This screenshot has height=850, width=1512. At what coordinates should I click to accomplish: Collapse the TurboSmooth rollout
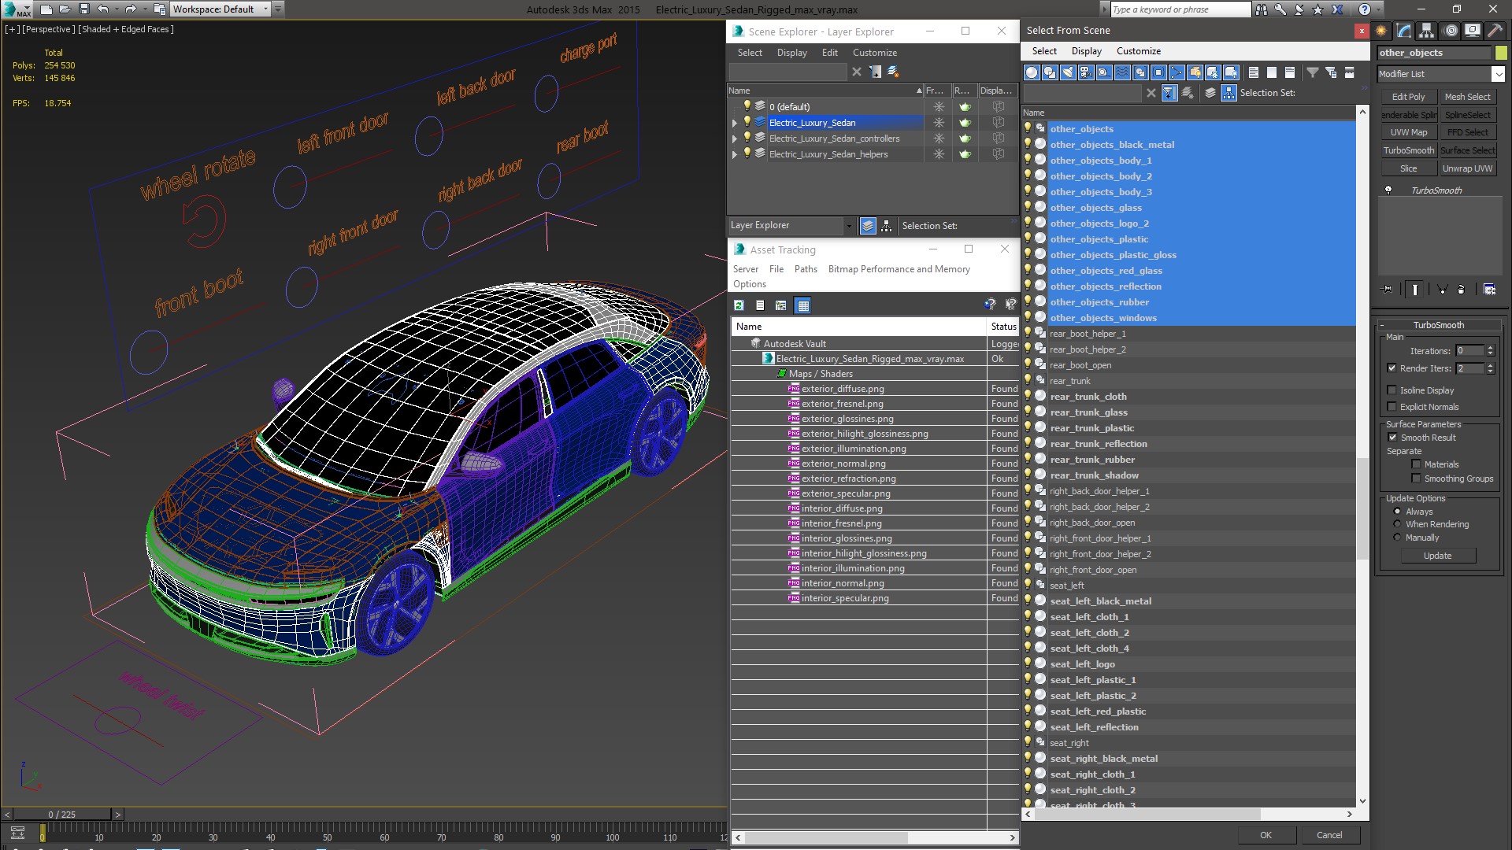[1438, 325]
